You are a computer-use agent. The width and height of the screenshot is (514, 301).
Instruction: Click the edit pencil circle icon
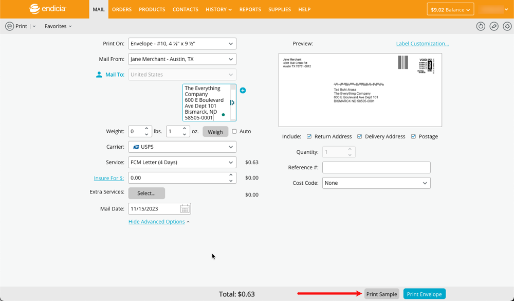click(494, 26)
